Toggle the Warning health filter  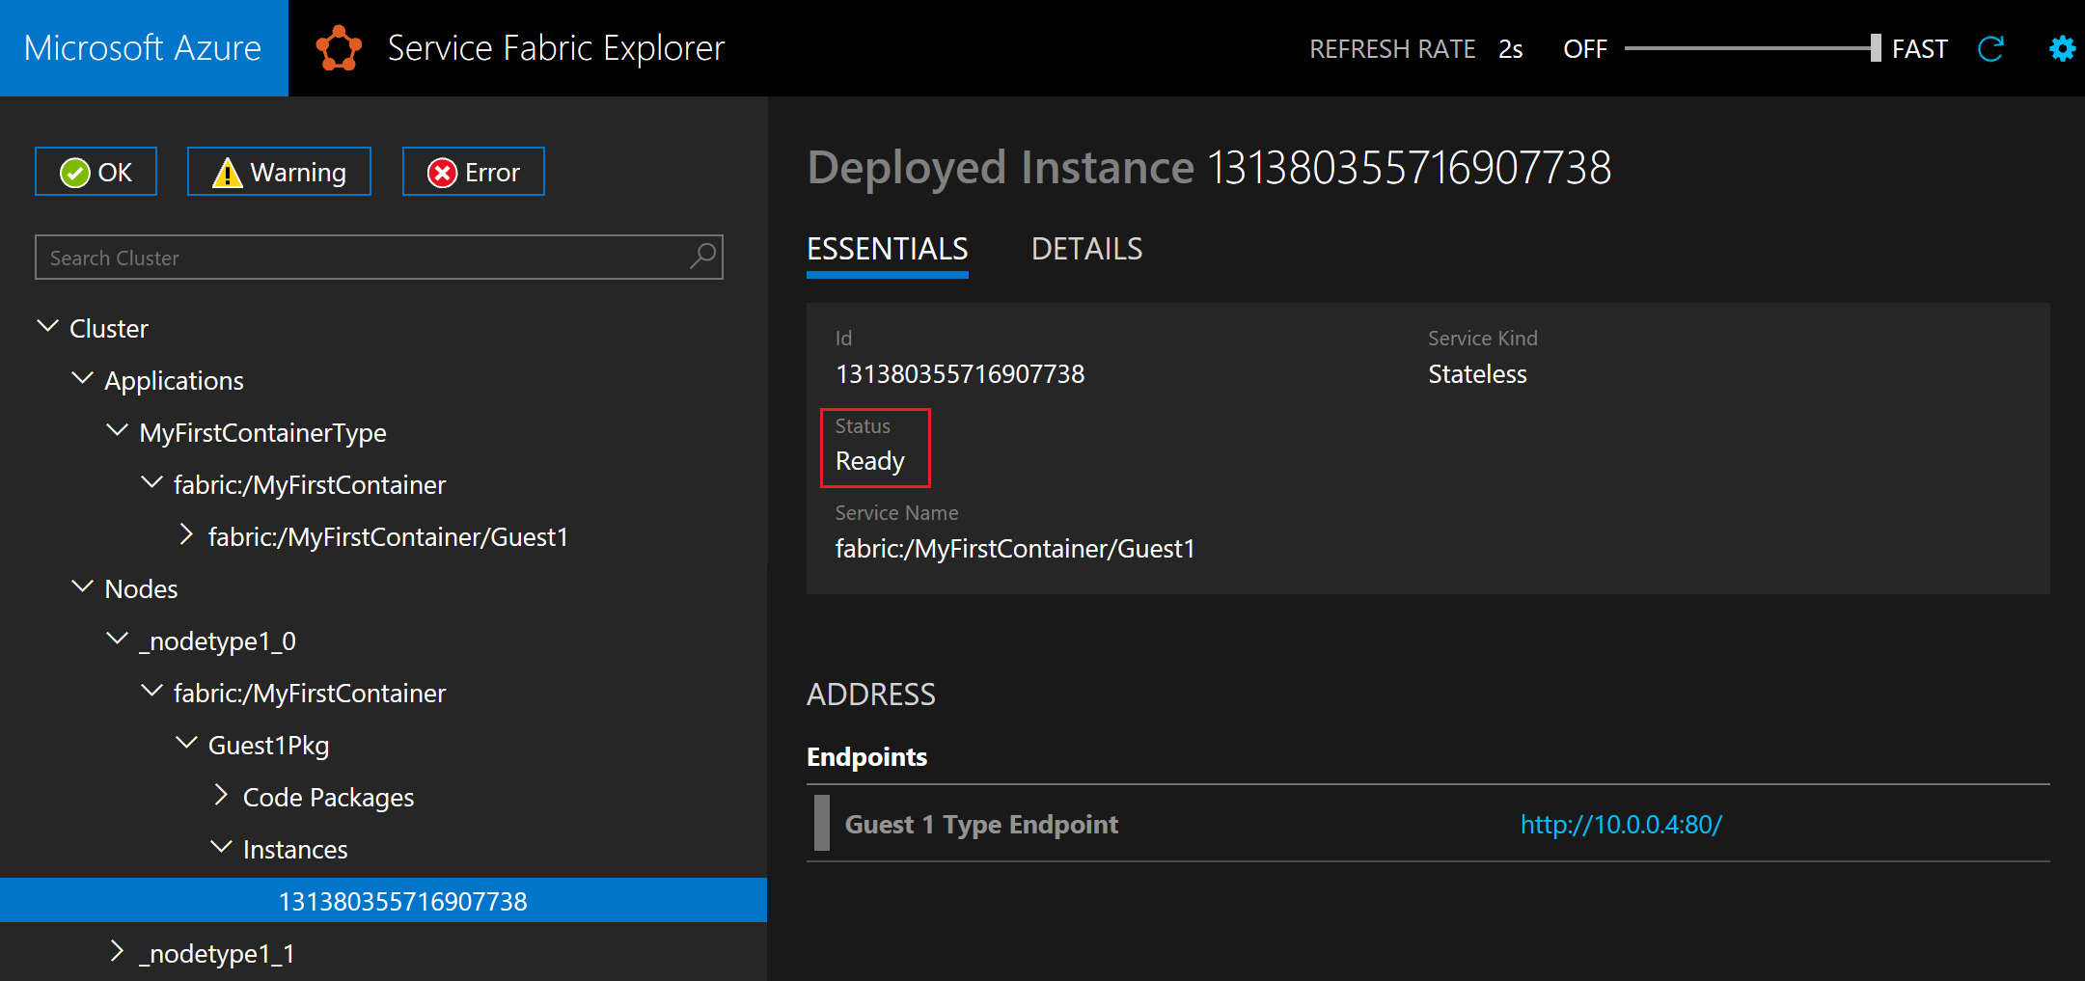coord(279,172)
